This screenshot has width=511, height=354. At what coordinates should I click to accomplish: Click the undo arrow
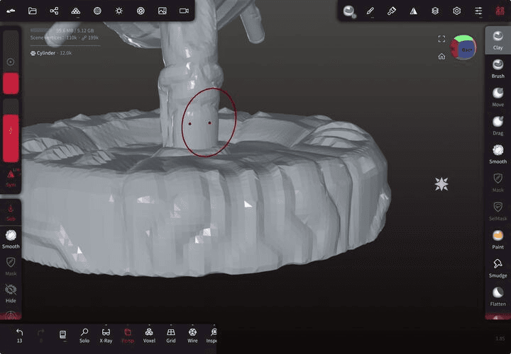[x=19, y=332]
